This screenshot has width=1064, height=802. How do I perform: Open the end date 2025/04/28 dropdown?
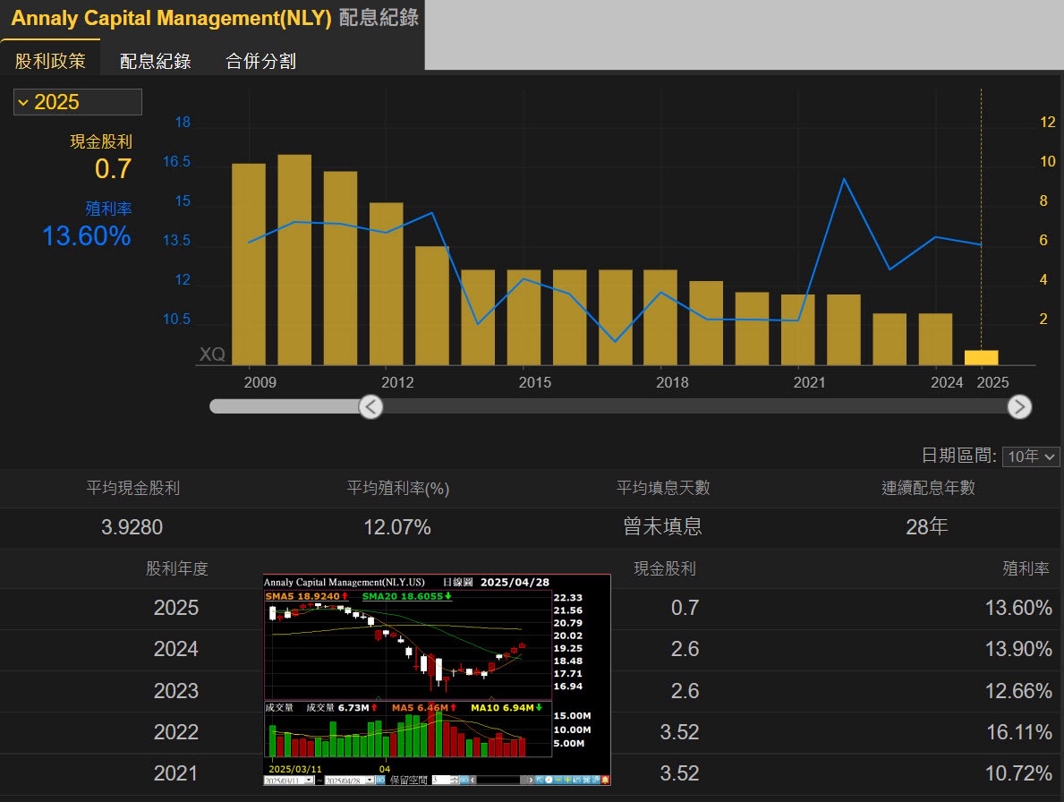click(370, 781)
